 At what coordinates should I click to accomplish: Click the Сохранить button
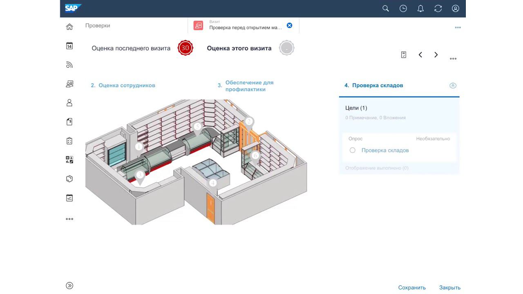pos(412,287)
